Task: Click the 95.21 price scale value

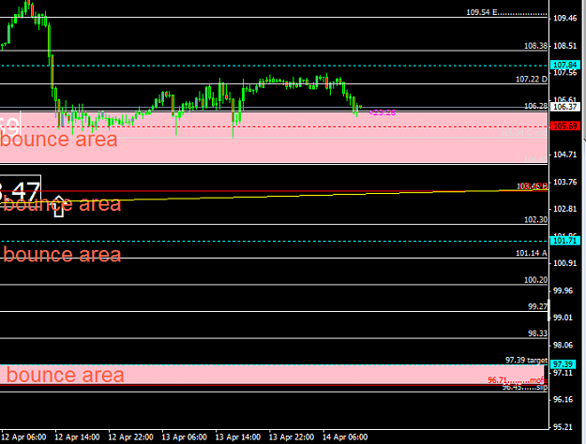Action: click(563, 427)
